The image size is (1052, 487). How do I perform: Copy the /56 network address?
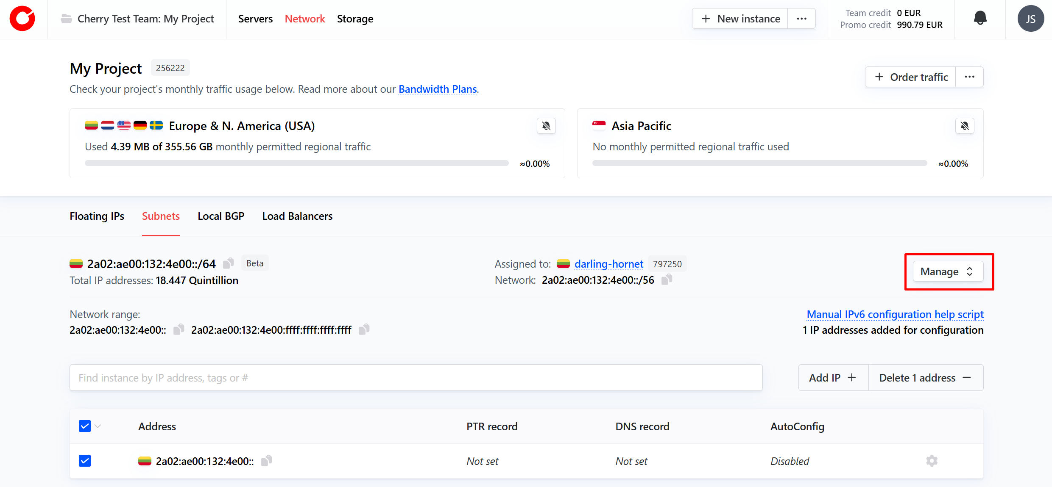tap(667, 279)
